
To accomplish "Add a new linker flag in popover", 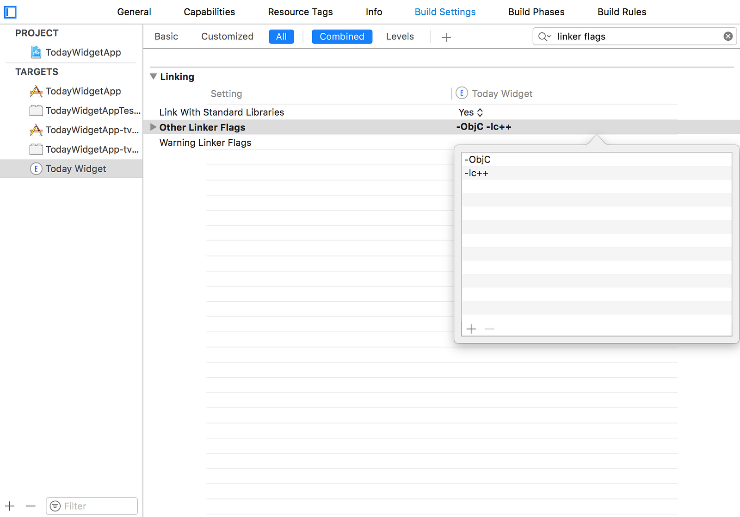I will point(471,329).
